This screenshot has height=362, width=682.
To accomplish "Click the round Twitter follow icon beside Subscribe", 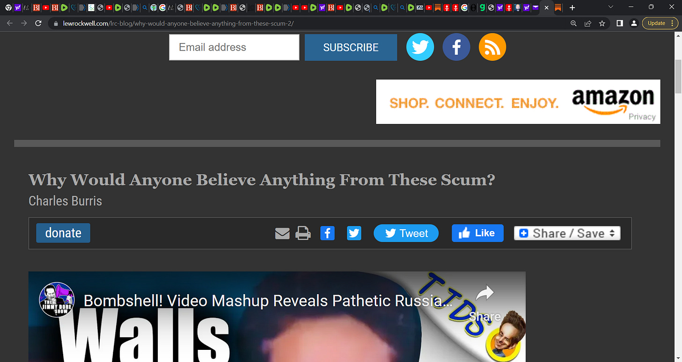I will pyautogui.click(x=420, y=47).
